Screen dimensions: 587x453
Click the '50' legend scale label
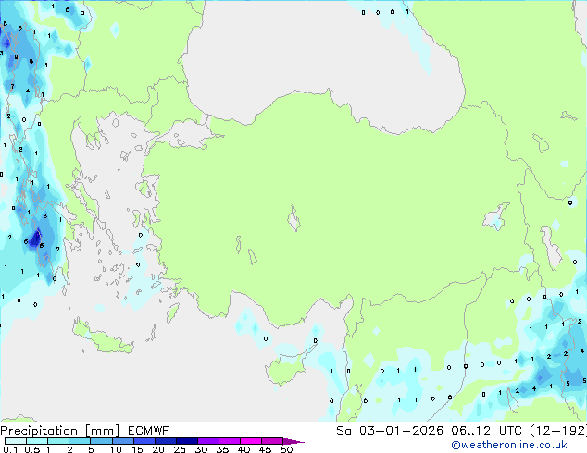[287, 449]
